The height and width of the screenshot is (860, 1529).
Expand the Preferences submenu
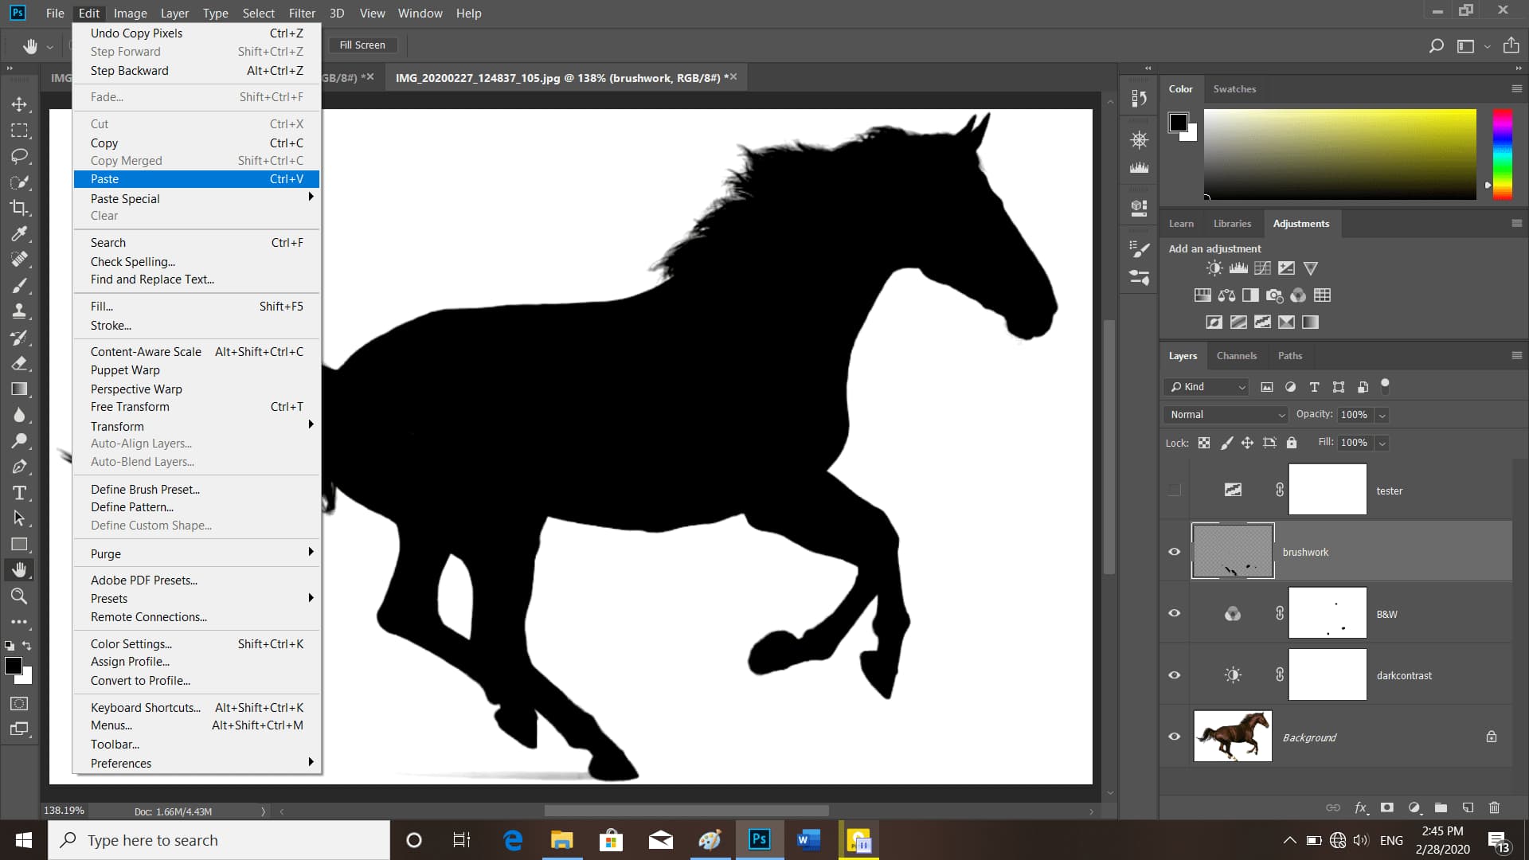coord(196,763)
